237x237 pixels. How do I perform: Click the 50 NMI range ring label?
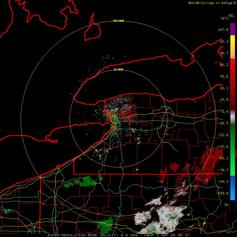[x=118, y=70]
